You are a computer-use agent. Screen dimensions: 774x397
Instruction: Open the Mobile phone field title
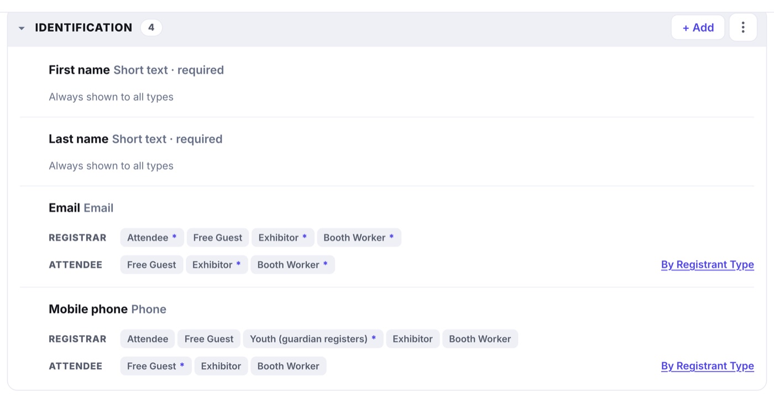tap(88, 309)
